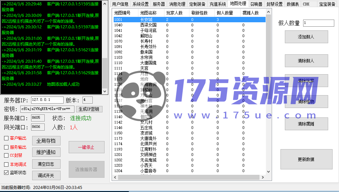339x192 pixels.
Task: Select the 长安城 map row
Action: pyautogui.click(x=189, y=20)
